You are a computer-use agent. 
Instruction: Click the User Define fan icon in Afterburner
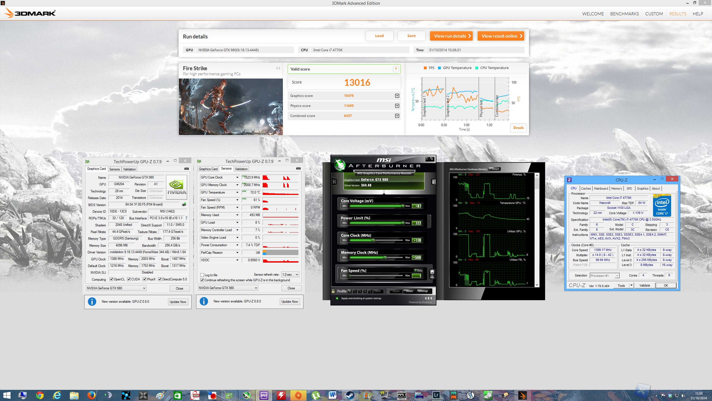[432, 274]
